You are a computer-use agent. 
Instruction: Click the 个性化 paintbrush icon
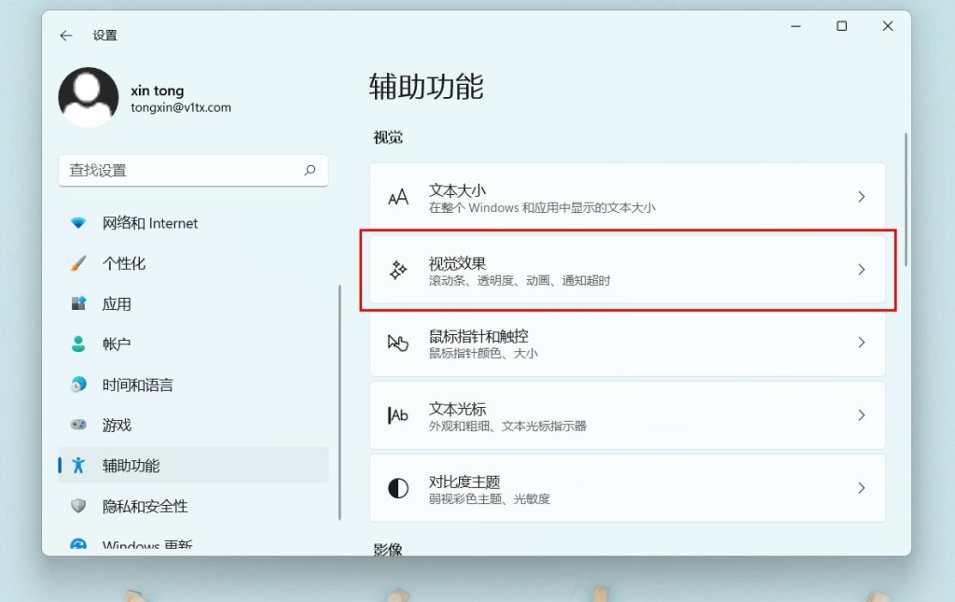[x=78, y=263]
